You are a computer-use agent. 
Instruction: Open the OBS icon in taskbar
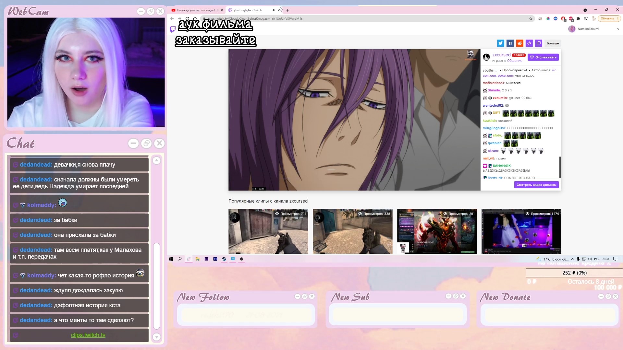241,259
